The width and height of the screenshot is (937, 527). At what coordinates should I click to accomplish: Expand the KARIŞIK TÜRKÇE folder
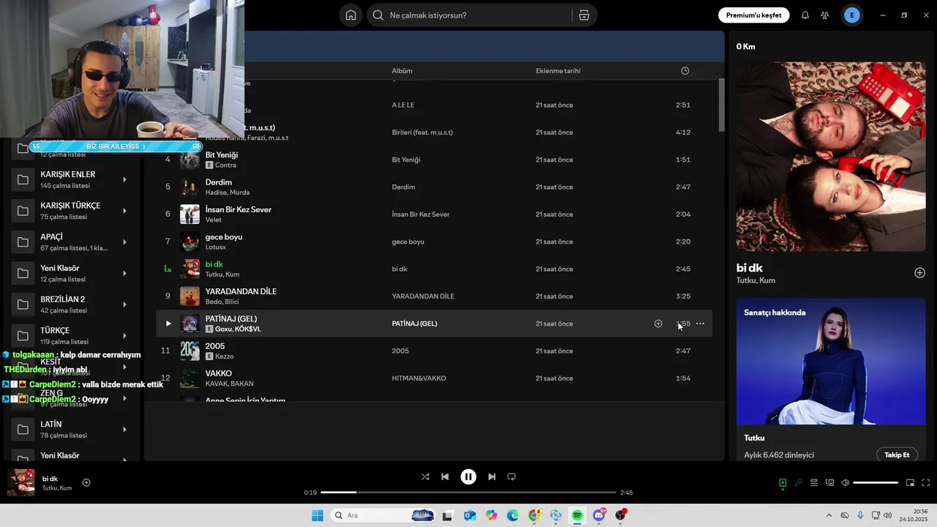(x=124, y=211)
